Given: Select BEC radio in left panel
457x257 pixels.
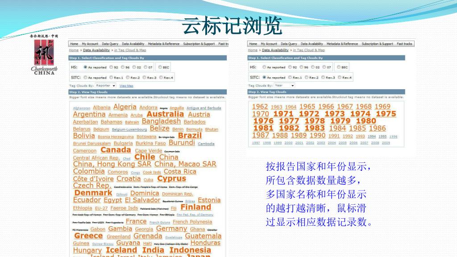Looking at the screenshot, I should (x=160, y=67).
